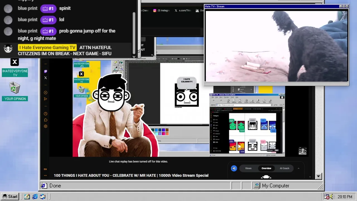357x201 pixels.
Task: Click the blue IQ badge icon
Action: pyautogui.click(x=234, y=168)
